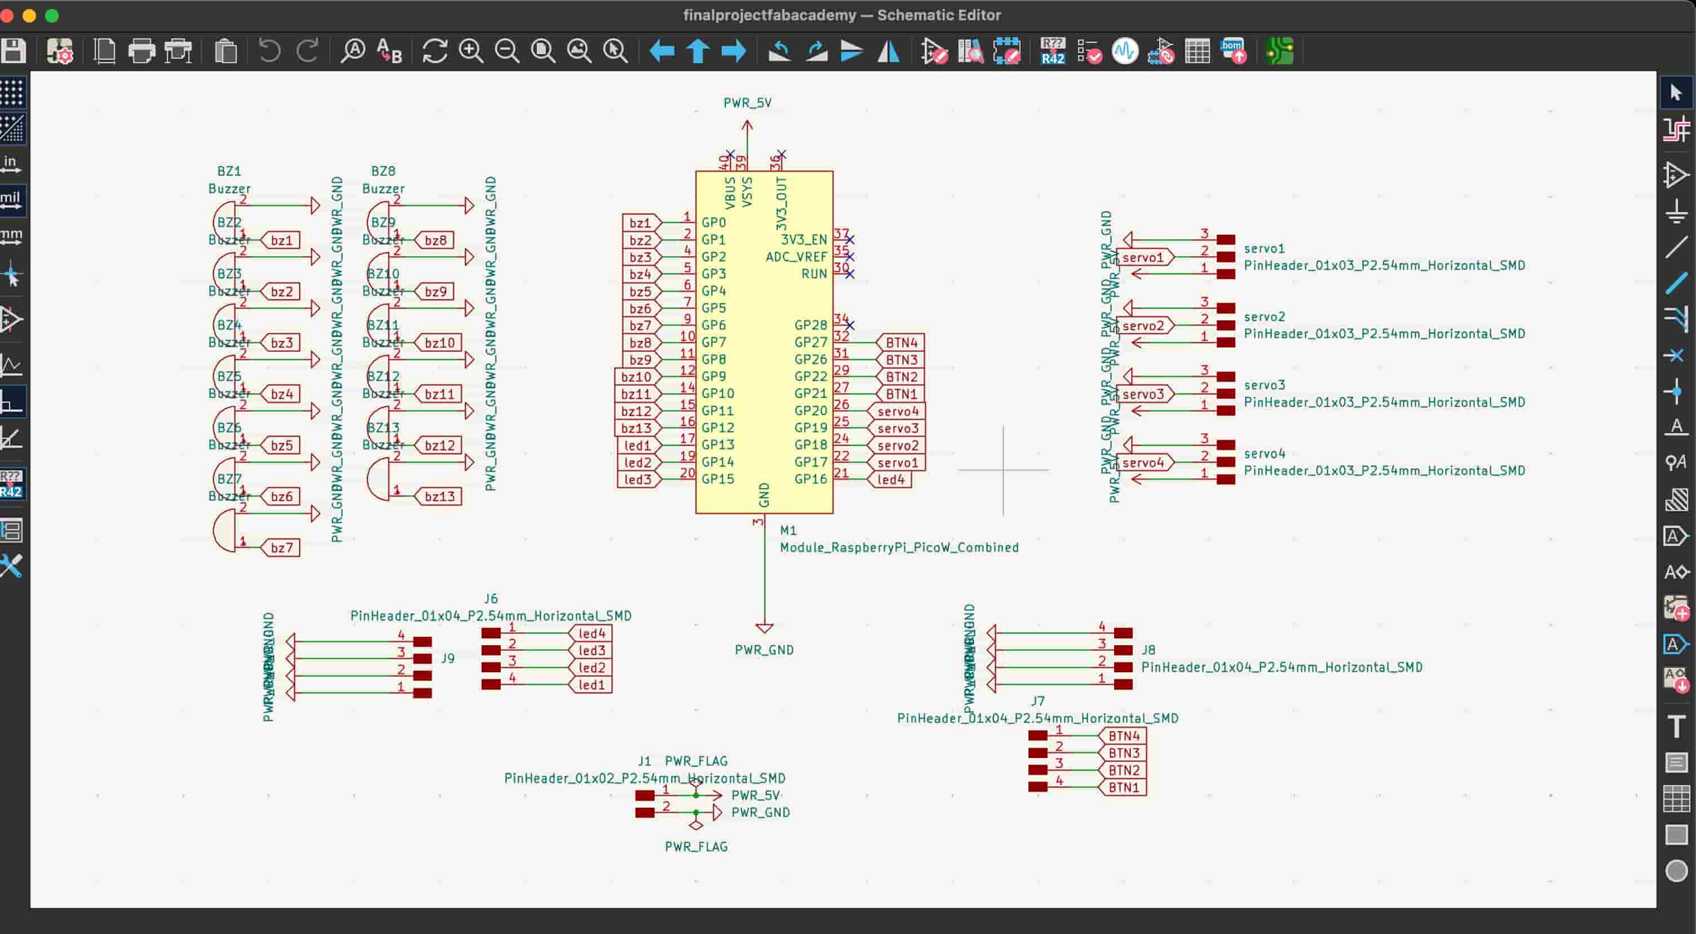
Task: Open Schematic Setup from the toolbar
Action: [x=60, y=51]
